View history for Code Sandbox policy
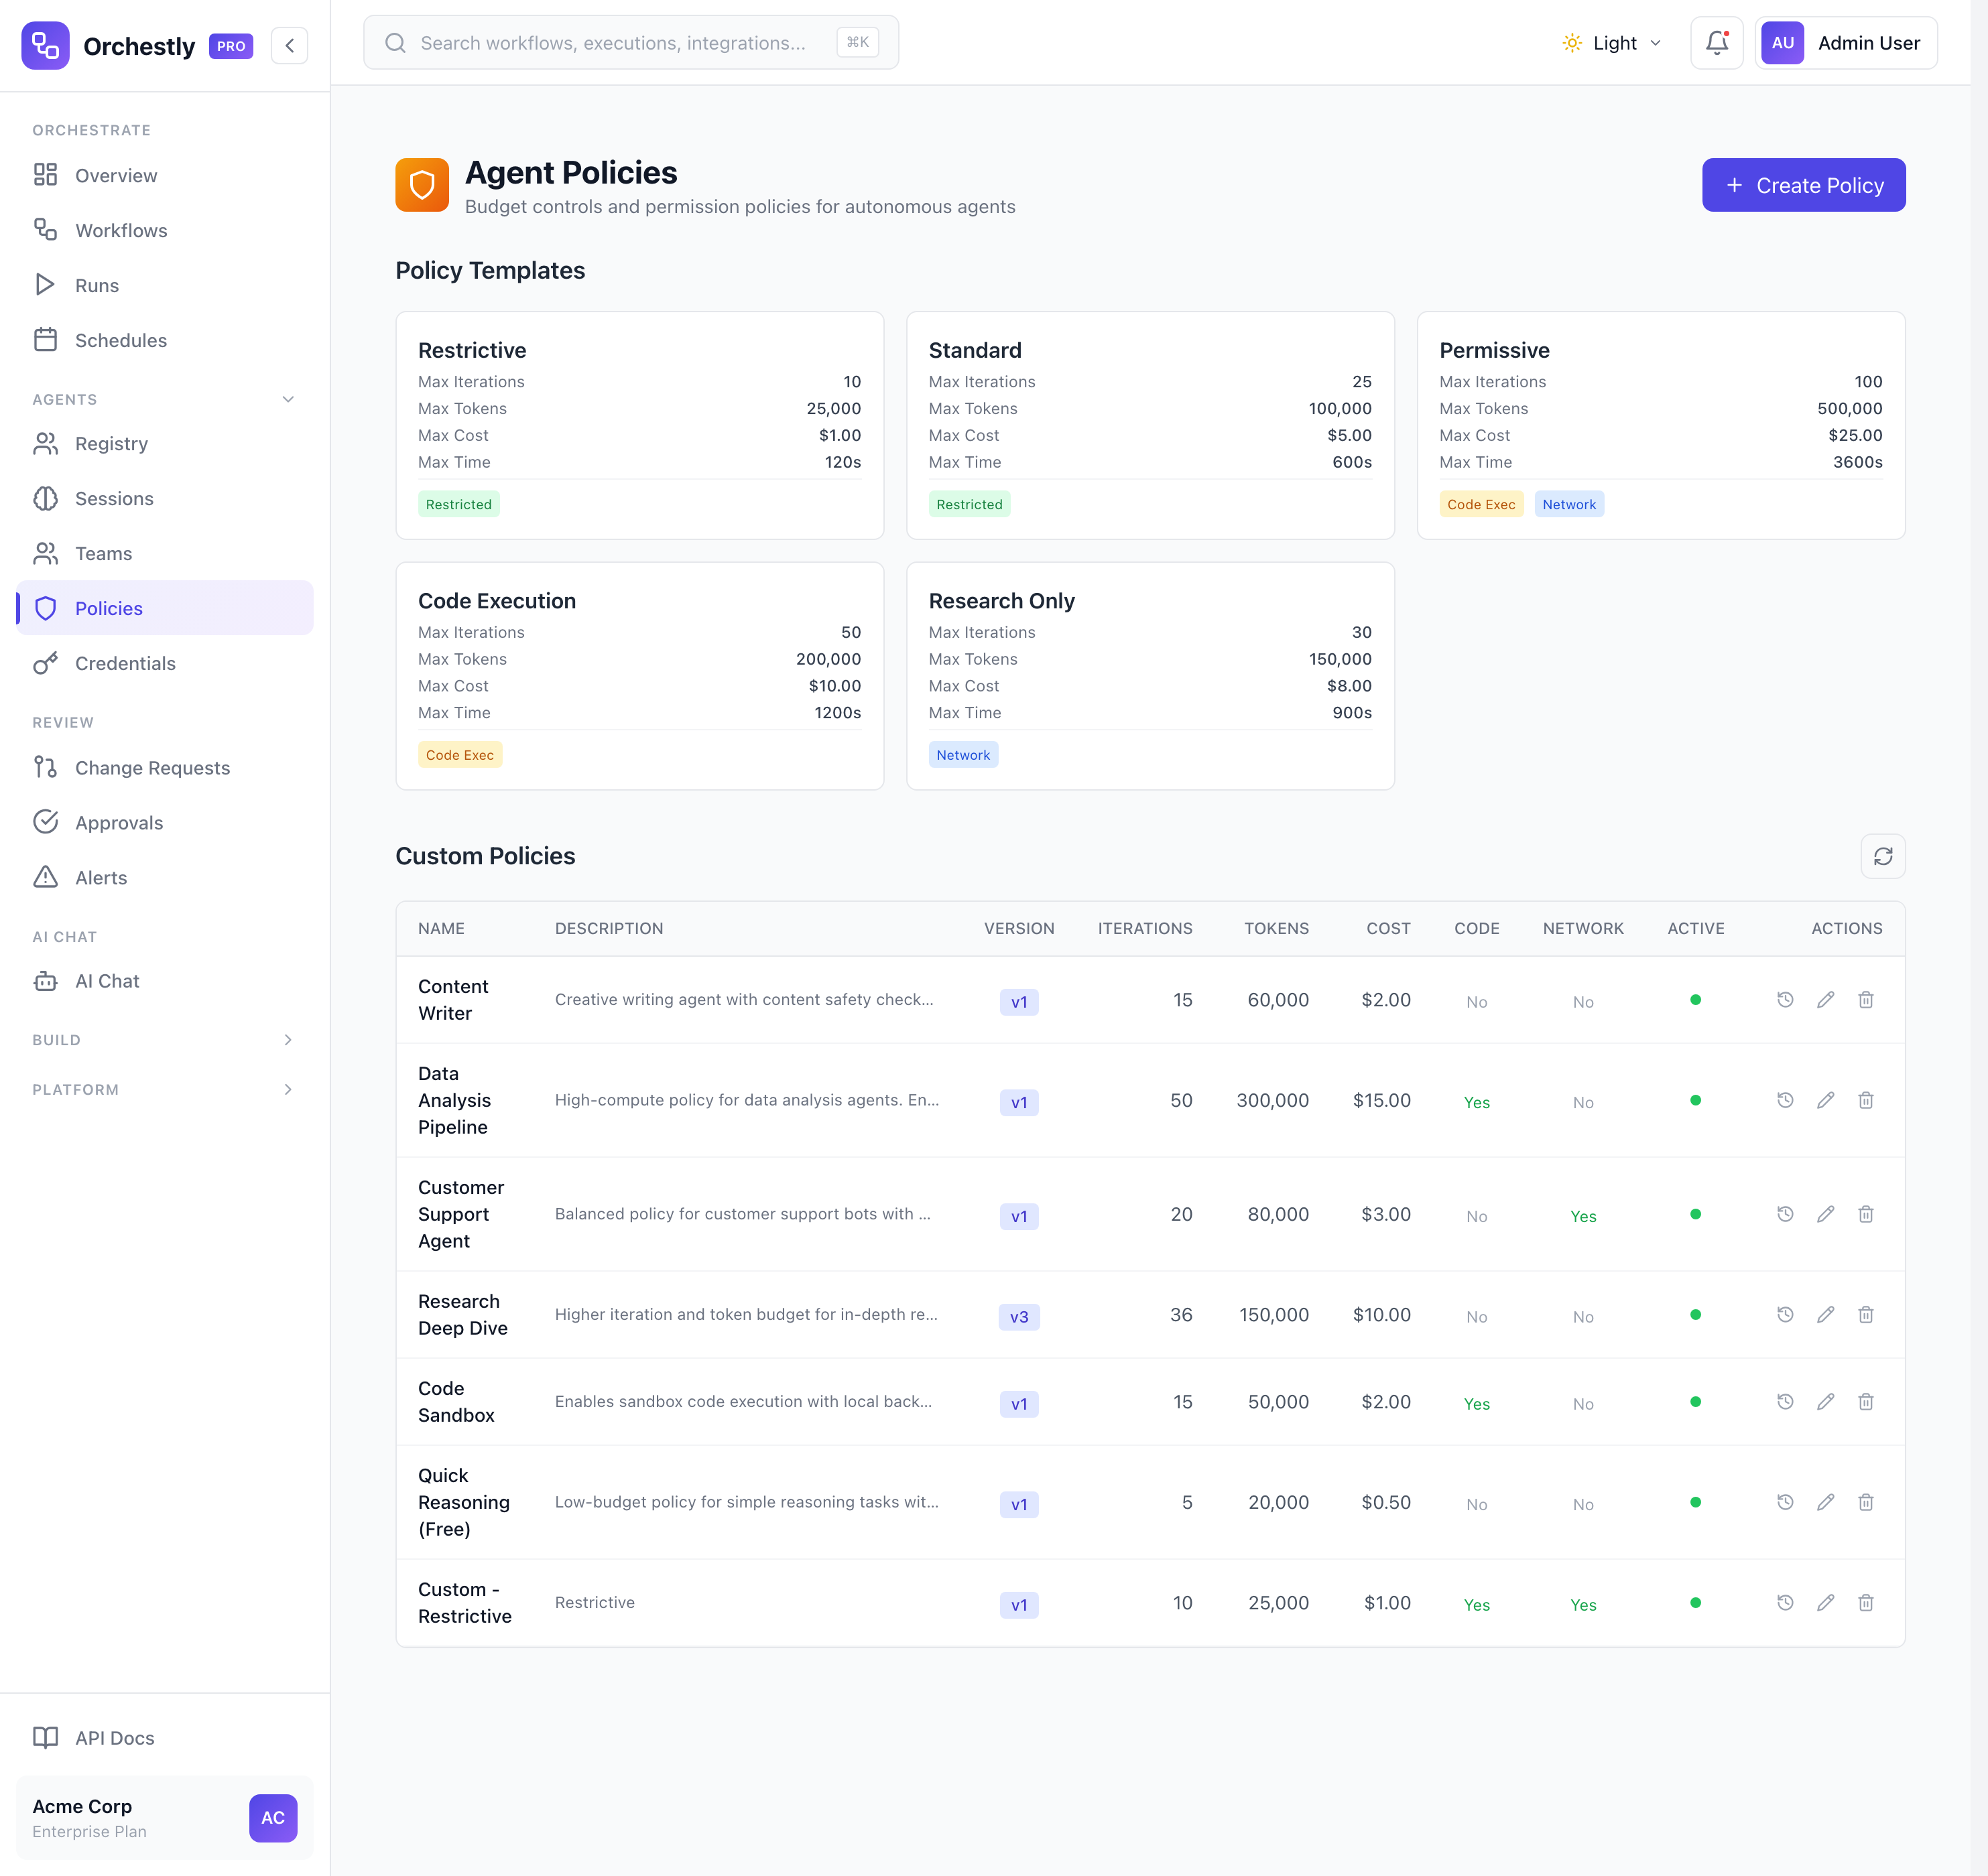Viewport: 1988px width, 1876px height. coord(1785,1402)
